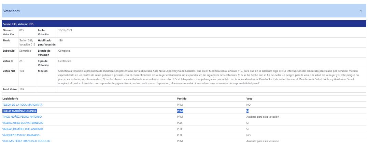Click the Partido column header
Viewport: 368px width, 144px height.
(x=181, y=99)
